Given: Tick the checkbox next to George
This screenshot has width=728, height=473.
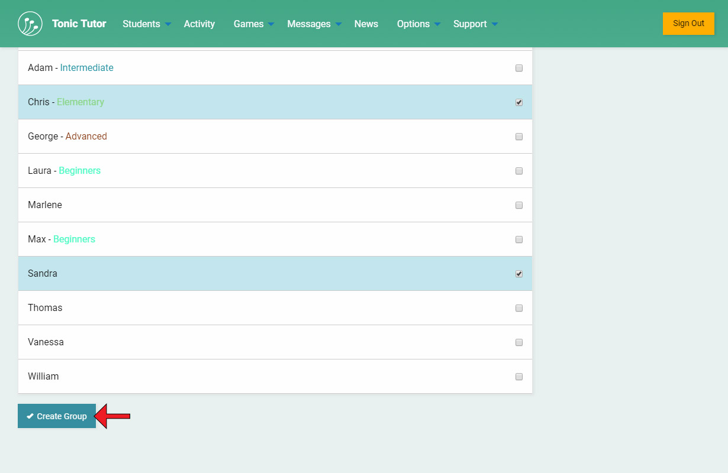Looking at the screenshot, I should tap(519, 137).
